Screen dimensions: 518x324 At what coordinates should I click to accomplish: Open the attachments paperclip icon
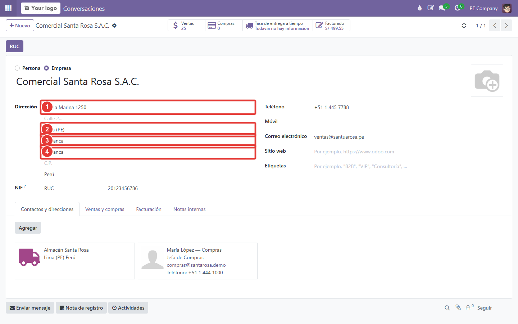tap(458, 307)
